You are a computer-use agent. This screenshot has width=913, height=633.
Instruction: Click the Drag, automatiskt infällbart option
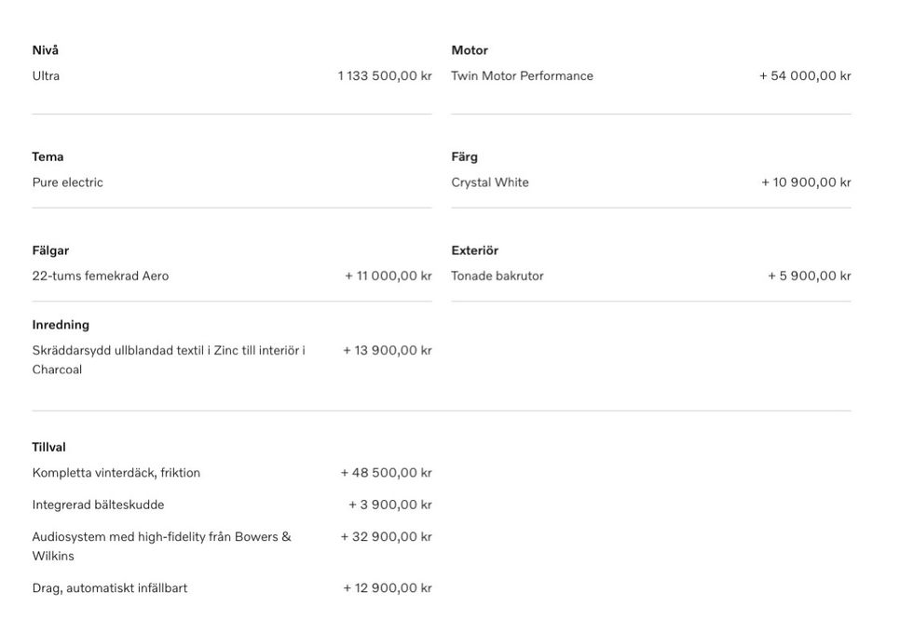coord(110,588)
